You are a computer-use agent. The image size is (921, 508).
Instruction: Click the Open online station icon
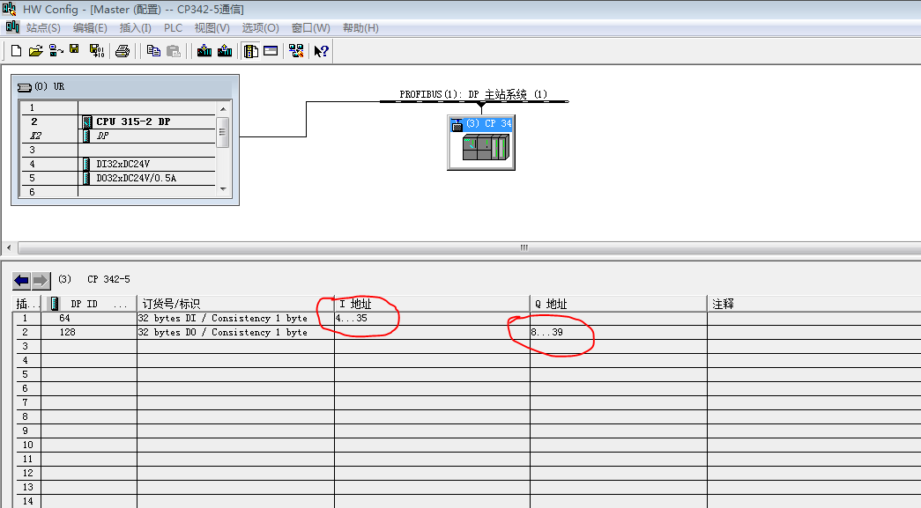point(56,51)
